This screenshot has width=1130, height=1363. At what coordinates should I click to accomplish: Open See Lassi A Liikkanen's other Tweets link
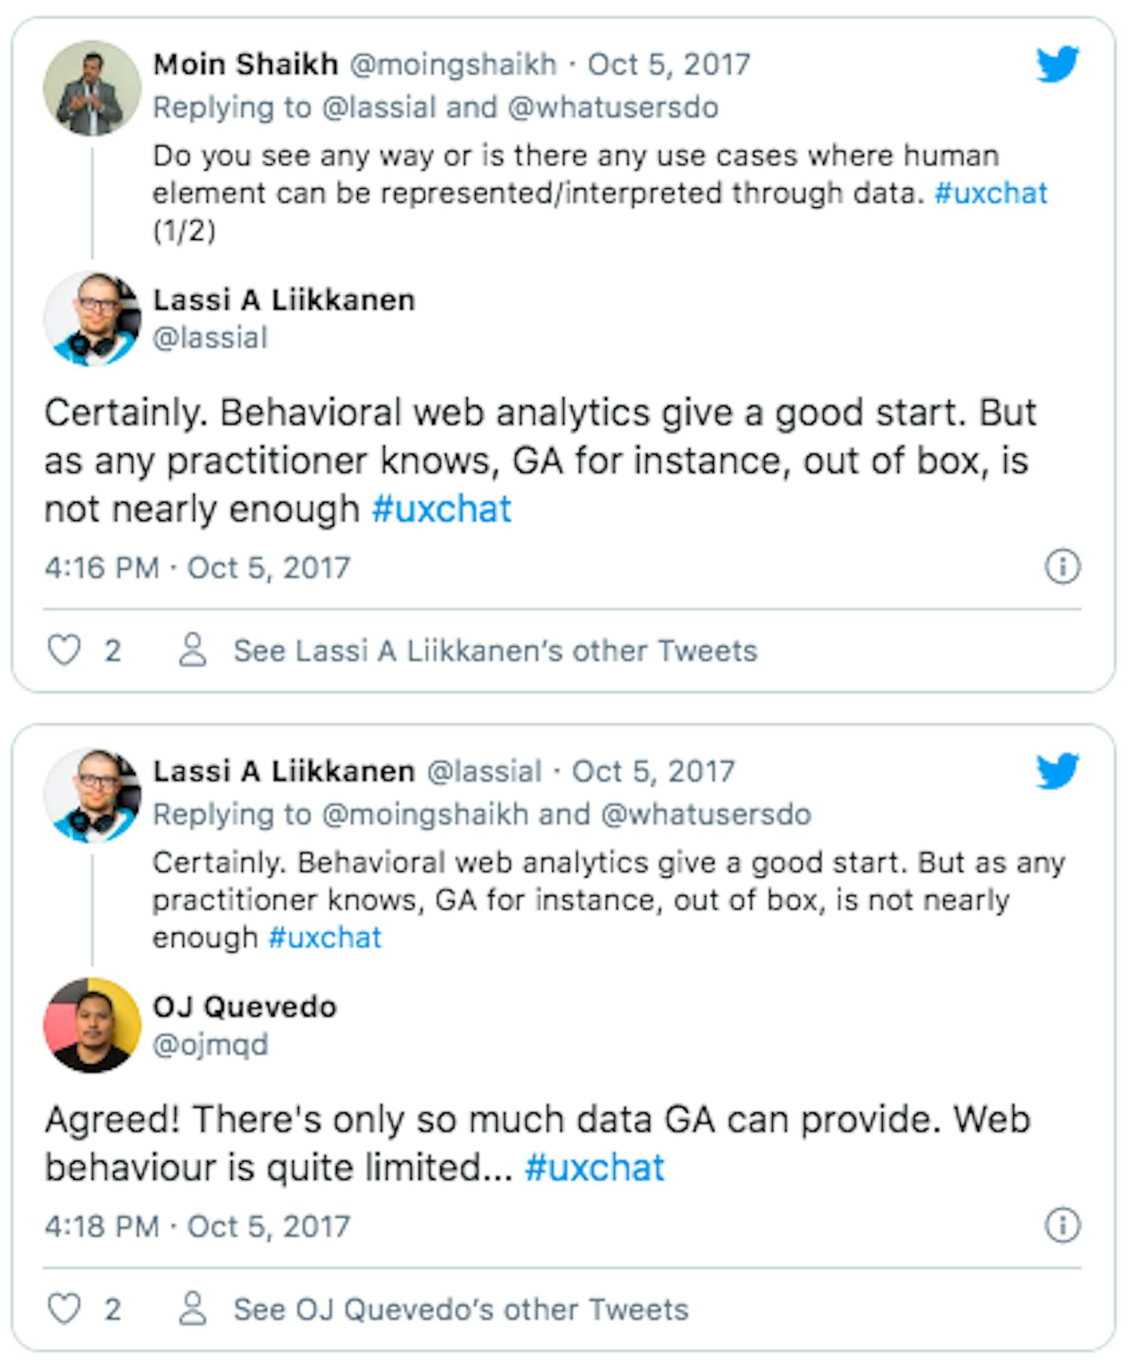tap(495, 650)
